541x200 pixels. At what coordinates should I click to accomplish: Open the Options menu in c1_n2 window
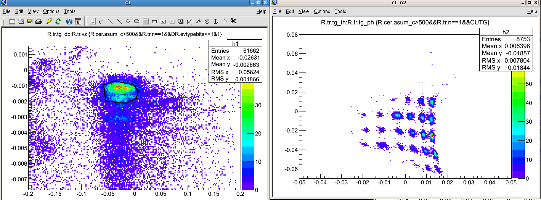pyautogui.click(x=322, y=11)
